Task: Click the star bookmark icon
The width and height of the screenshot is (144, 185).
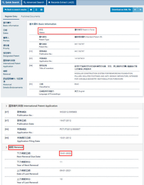Action: click(31, 10)
